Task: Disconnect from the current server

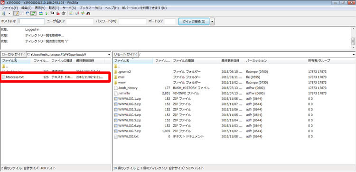Action: [58, 14]
